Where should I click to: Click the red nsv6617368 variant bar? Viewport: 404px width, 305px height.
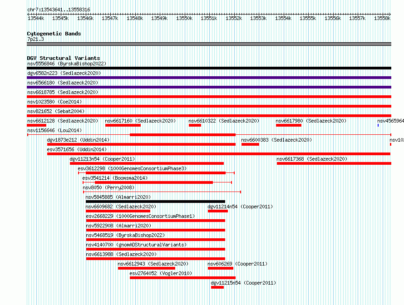[334, 163]
